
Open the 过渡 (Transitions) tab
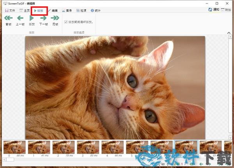81,10
